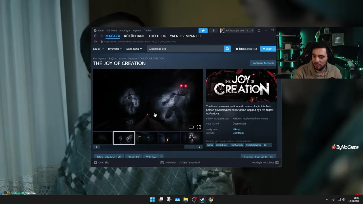The width and height of the screenshot is (363, 204).
Task: Click the Arkadaşlar ve Sohbet footer label
Action: (x=263, y=163)
